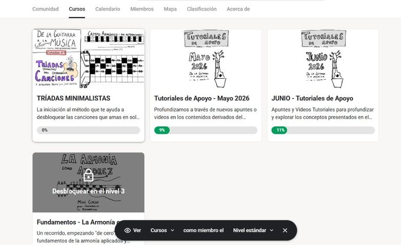Image resolution: width=401 pixels, height=245 pixels.
Task: Select the Cursos tab
Action: [x=77, y=9]
